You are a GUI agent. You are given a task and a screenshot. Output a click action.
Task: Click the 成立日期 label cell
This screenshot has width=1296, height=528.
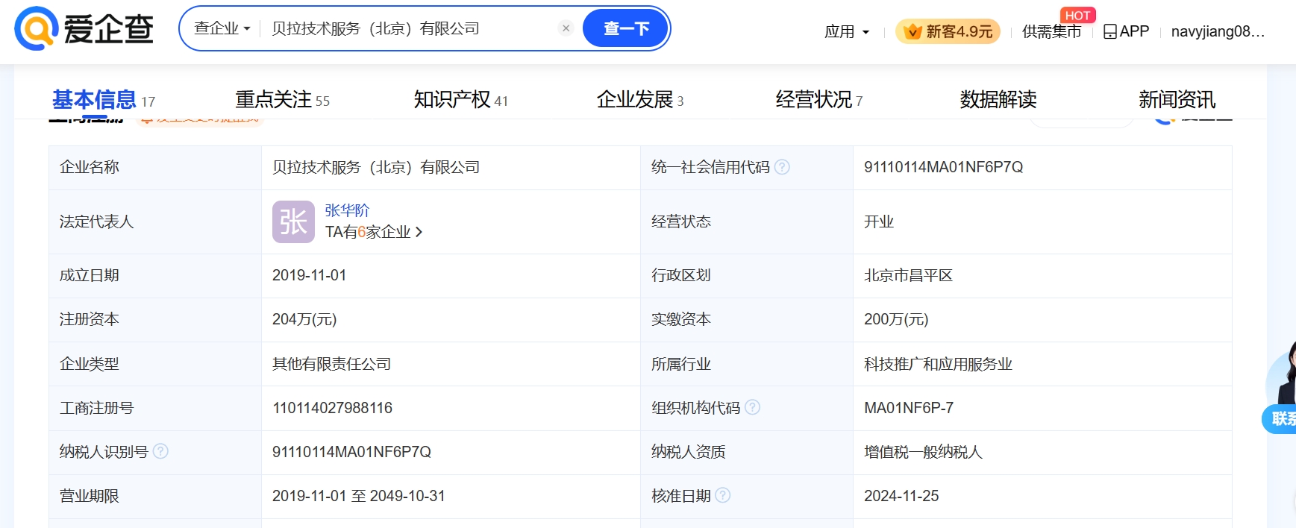155,275
